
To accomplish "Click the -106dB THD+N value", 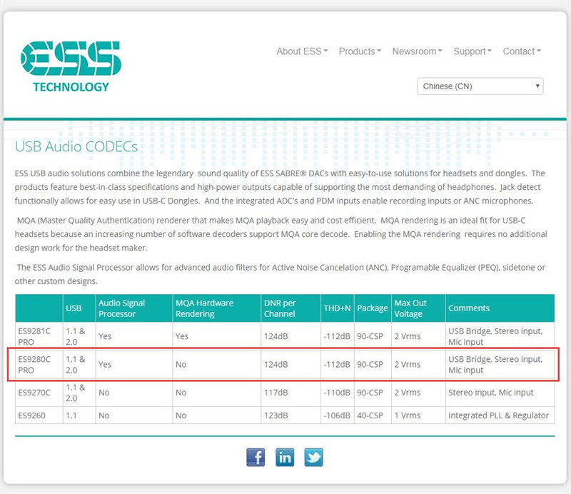I will pyautogui.click(x=337, y=415).
